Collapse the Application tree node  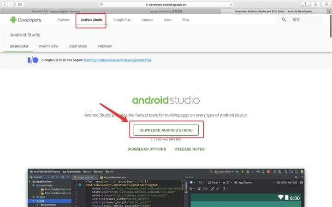pos(30,182)
